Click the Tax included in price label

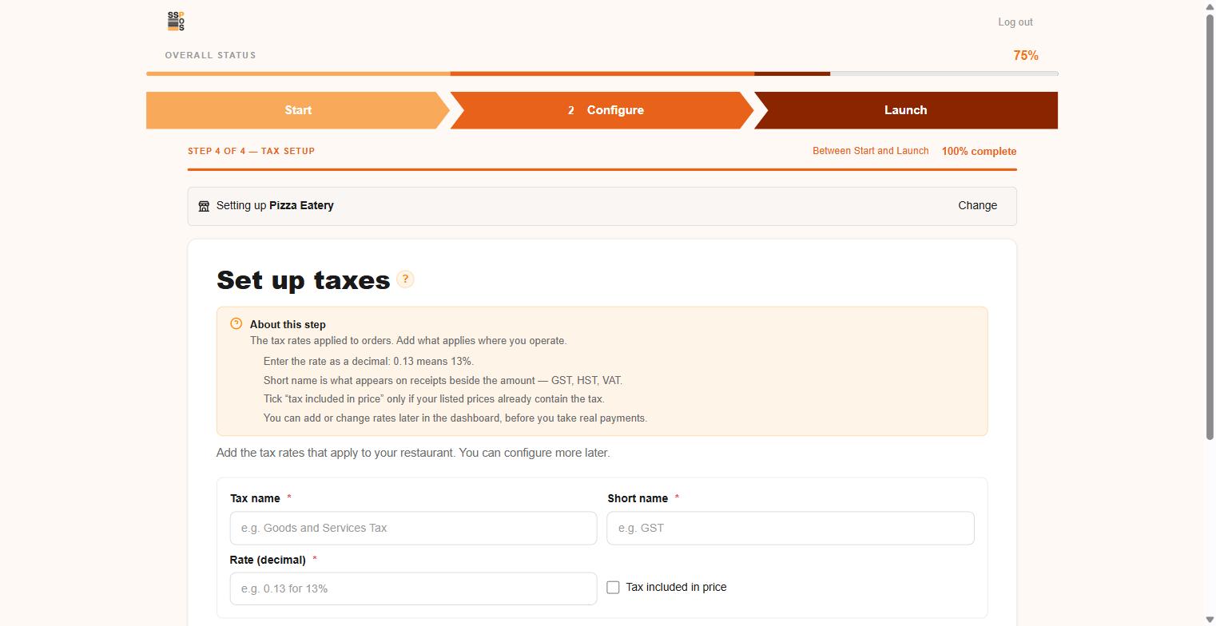tap(676, 588)
